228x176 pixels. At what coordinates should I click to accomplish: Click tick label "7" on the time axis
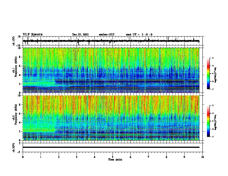[149, 157]
